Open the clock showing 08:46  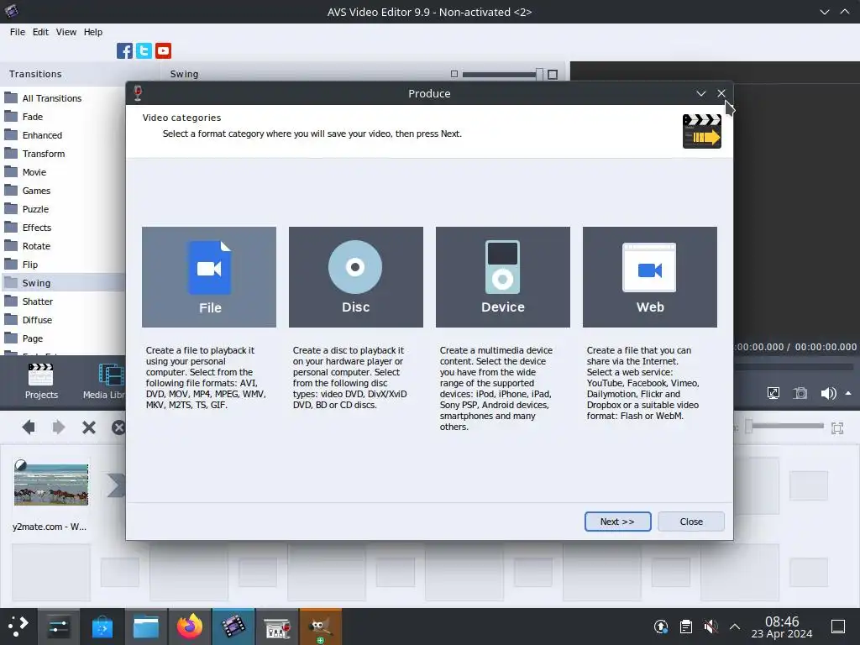(782, 627)
